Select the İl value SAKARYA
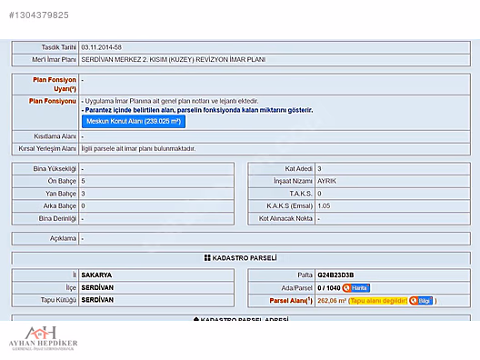Image resolution: width=480 pixels, height=360 pixels. tap(96, 275)
